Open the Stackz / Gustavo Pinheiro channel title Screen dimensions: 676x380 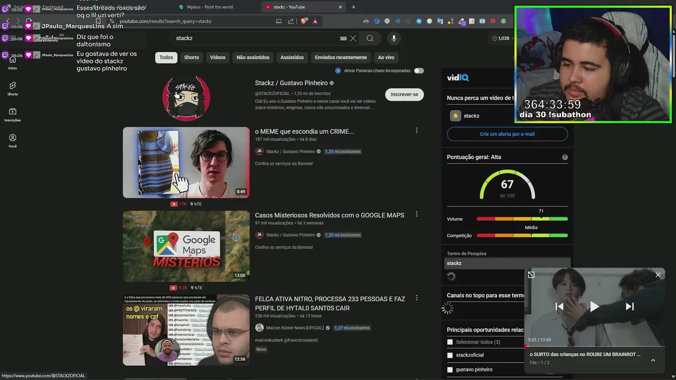pos(291,83)
